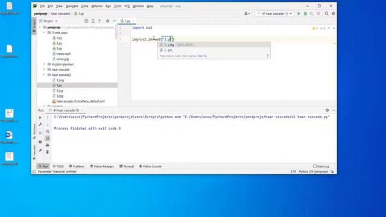Screen dimensions: 386x217
Task: Open the Terminal tab
Action: (x=127, y=166)
